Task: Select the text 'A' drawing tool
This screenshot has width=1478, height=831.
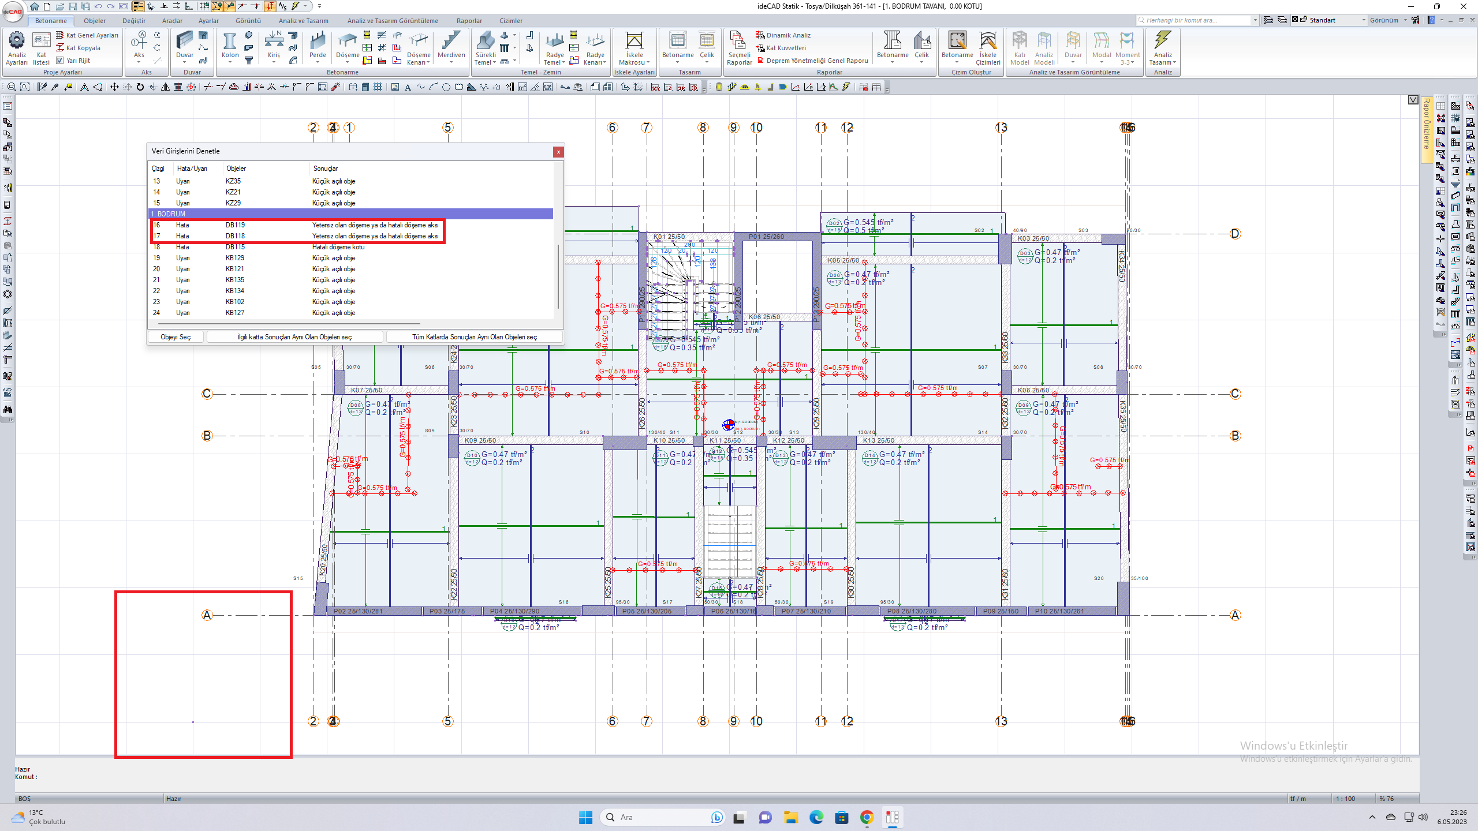Action: 408,87
